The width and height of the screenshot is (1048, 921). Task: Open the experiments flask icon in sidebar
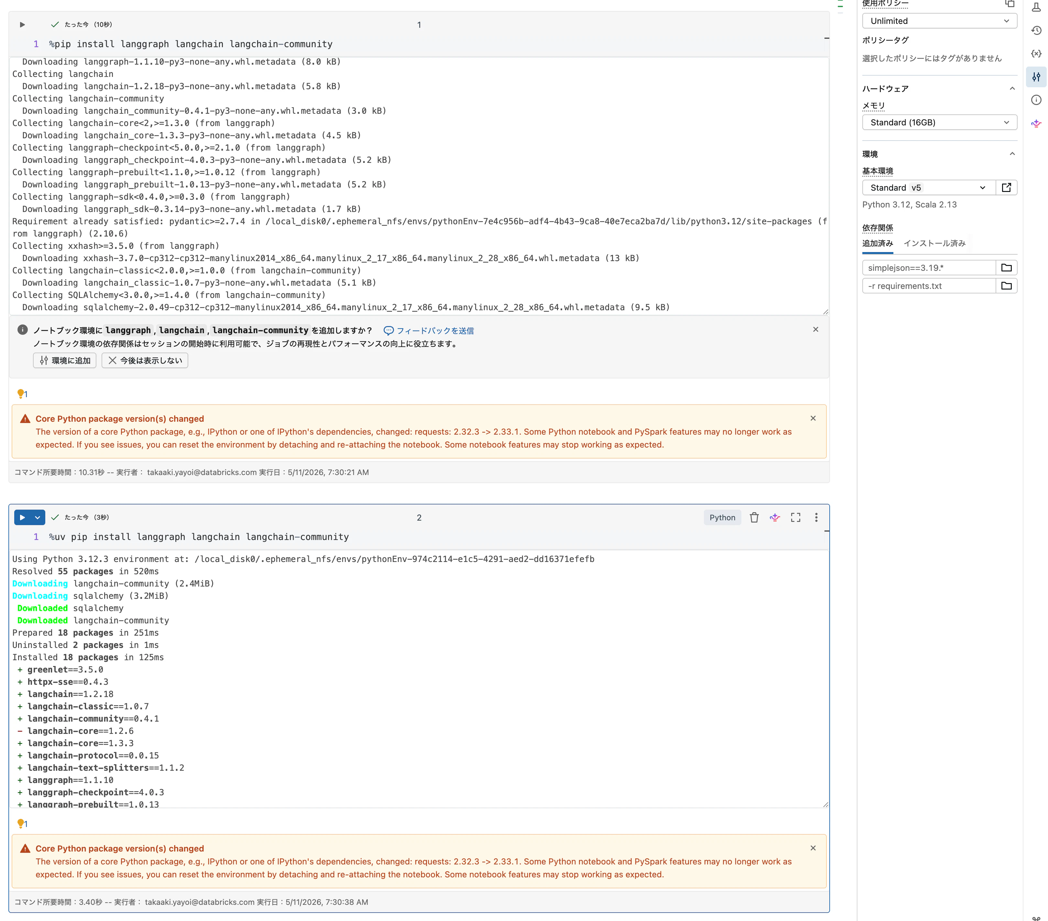(x=1036, y=7)
